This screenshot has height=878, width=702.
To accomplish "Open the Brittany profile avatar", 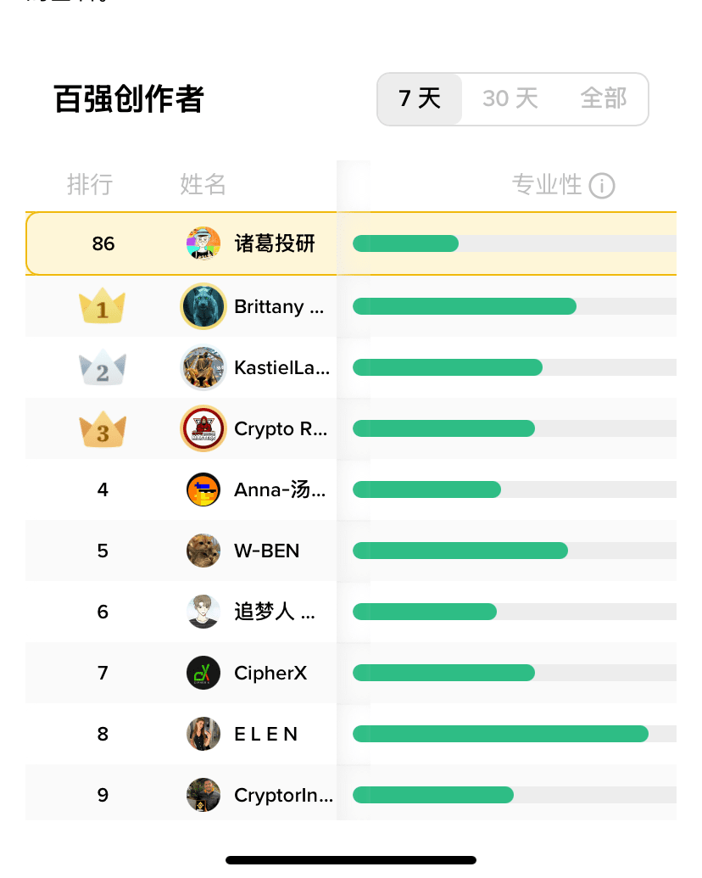I will point(203,306).
